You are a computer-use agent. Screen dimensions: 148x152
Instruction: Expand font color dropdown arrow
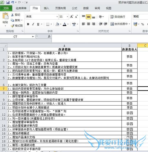pyautogui.click(x=68, y=24)
